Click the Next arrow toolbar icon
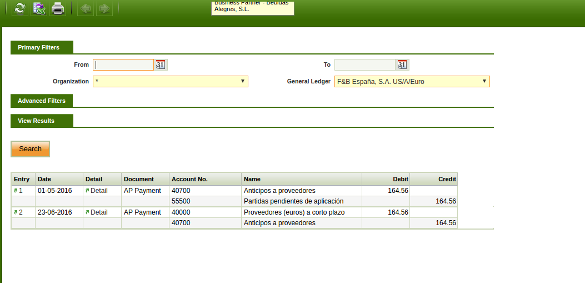The height and width of the screenshot is (283, 585). (104, 8)
